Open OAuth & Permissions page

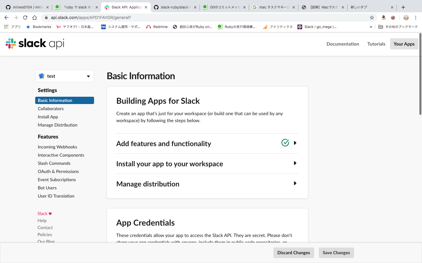click(58, 171)
